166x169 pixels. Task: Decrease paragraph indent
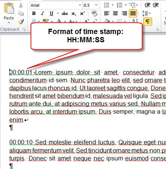147,5
